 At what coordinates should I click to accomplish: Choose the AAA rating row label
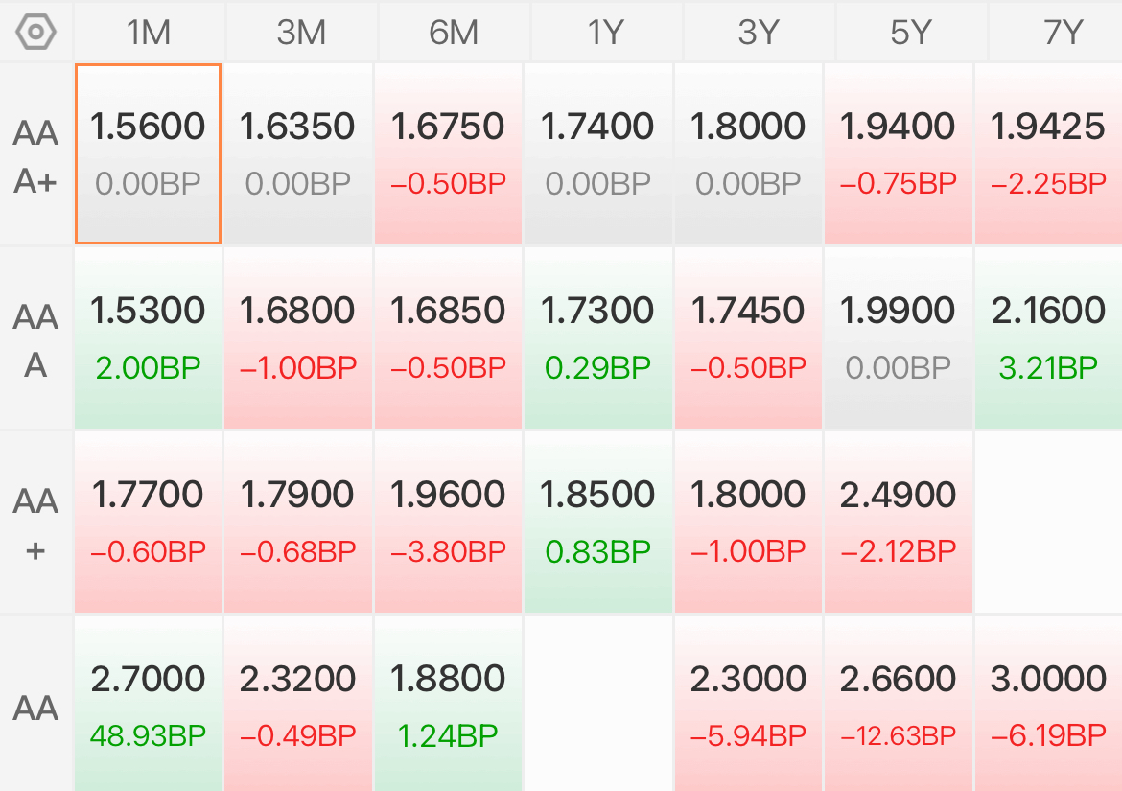[35, 339]
